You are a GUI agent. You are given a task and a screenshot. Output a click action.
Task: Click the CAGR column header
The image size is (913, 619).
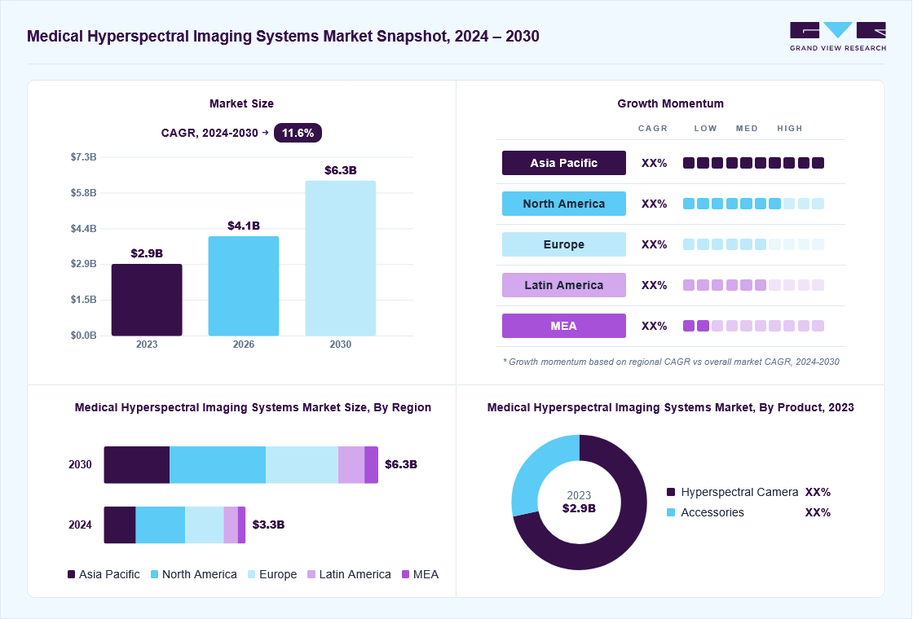653,129
